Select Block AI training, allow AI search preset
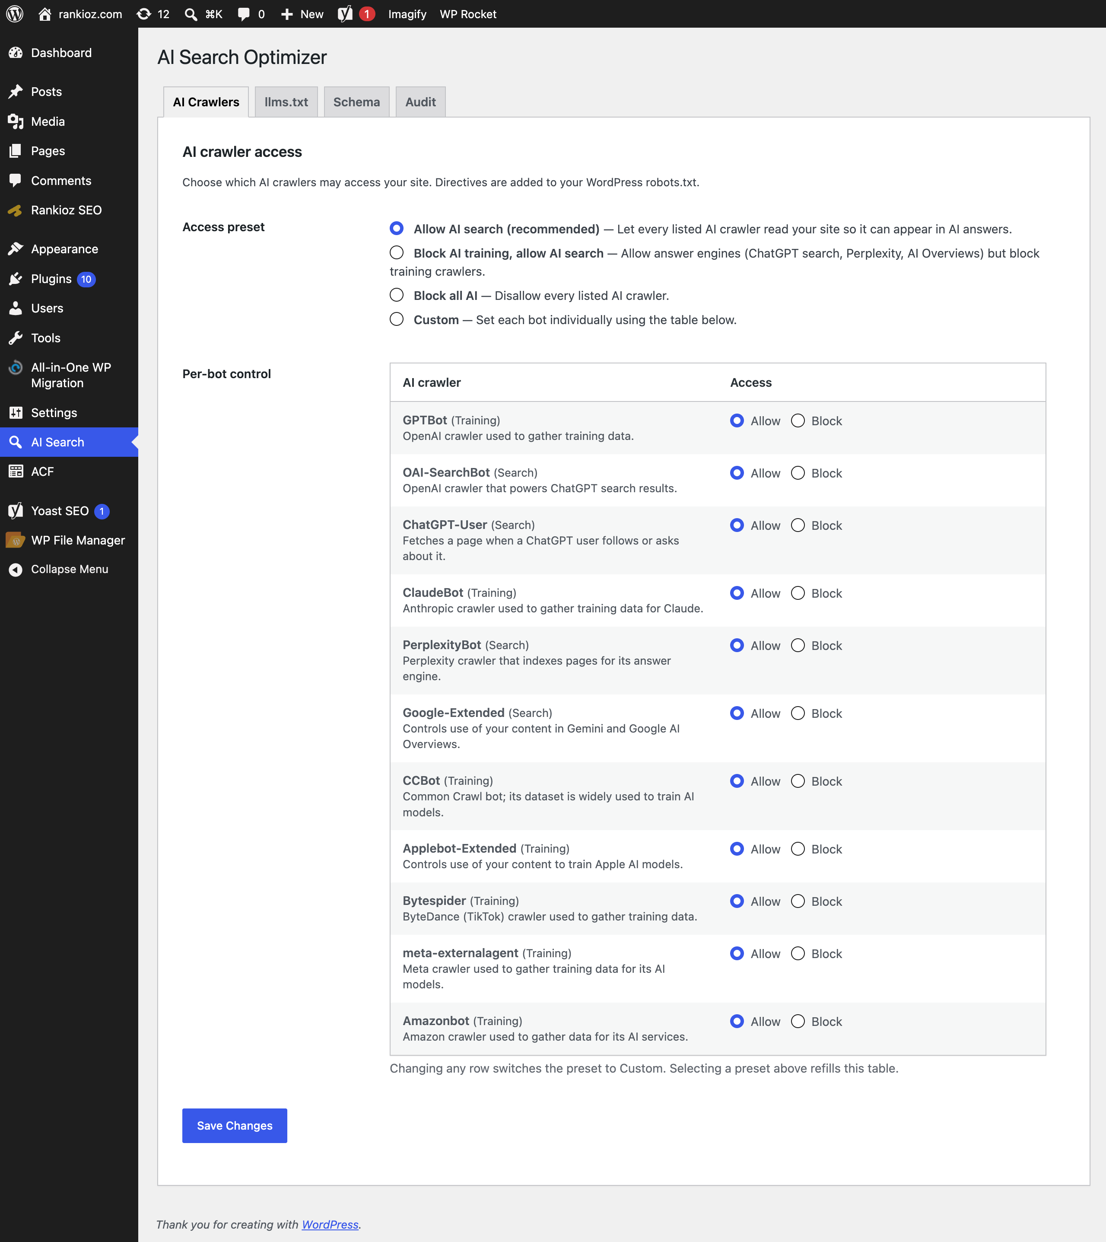 [396, 252]
